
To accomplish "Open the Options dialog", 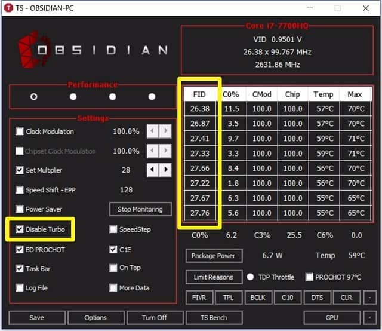I will pos(96,318).
